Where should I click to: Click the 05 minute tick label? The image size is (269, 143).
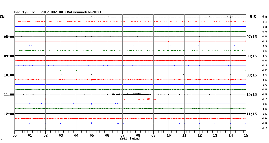[92, 135]
